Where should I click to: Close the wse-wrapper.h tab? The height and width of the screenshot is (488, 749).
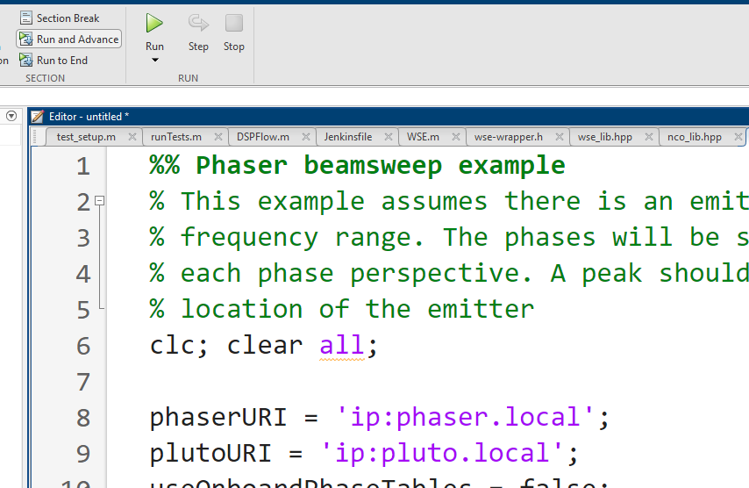click(x=560, y=137)
